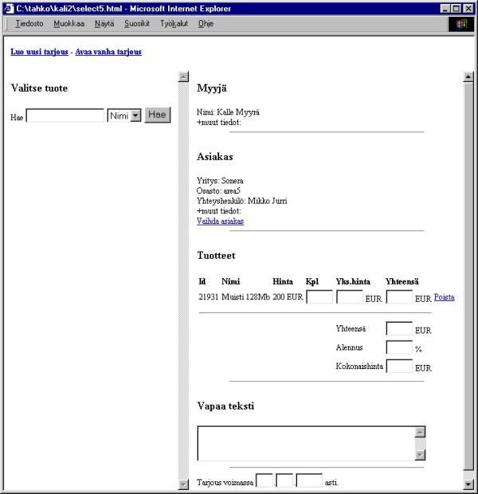Viewport: 478px width, 494px height.
Task: Open the Näytä menu
Action: tap(104, 24)
